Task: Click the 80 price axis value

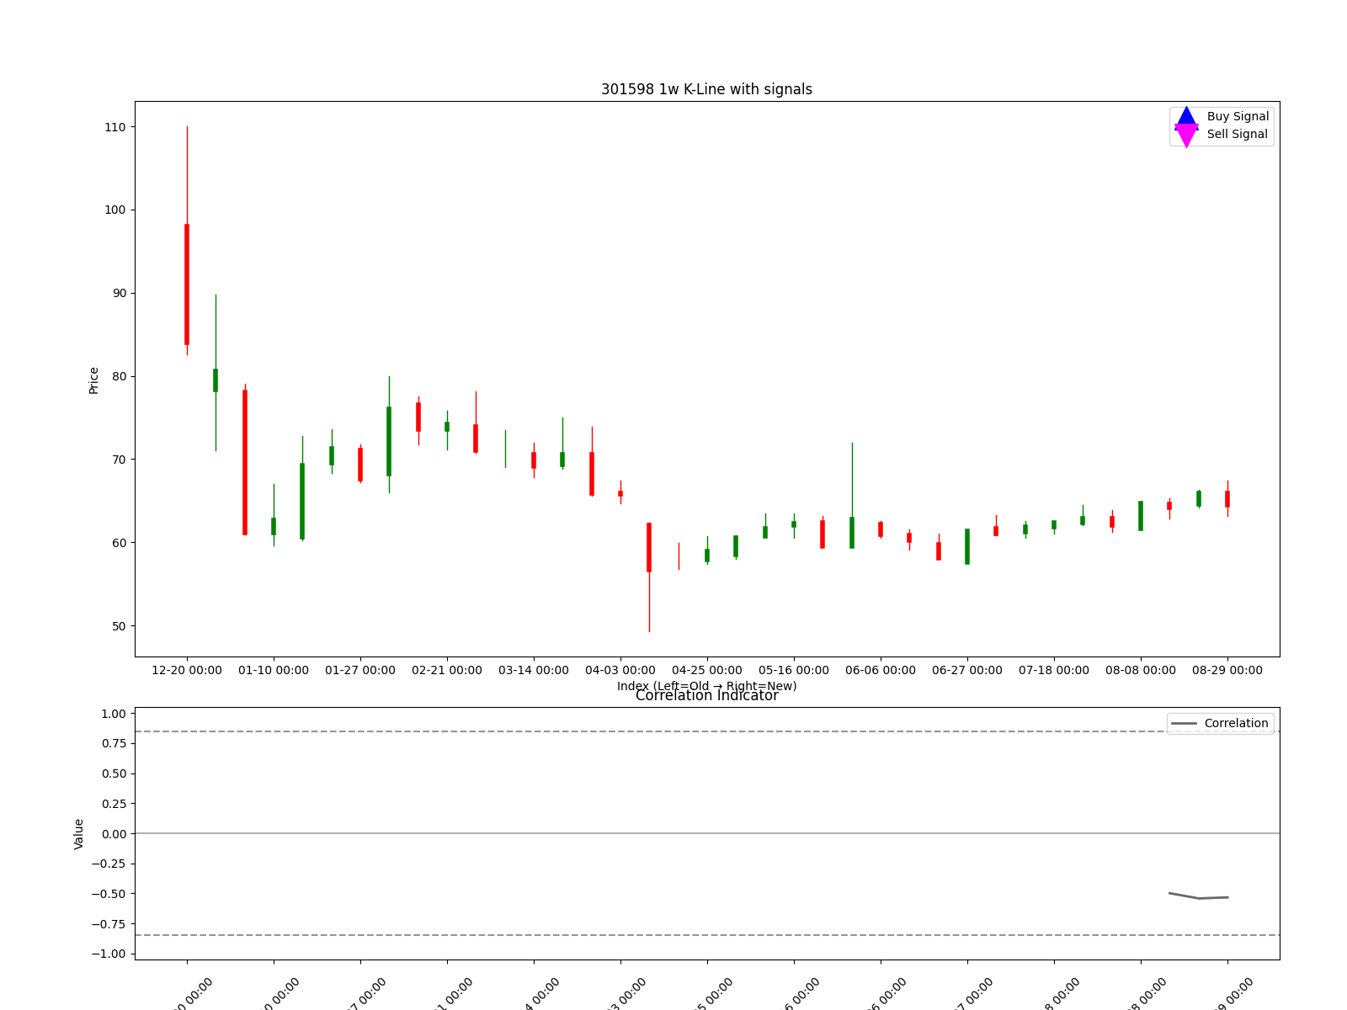Action: coord(119,377)
